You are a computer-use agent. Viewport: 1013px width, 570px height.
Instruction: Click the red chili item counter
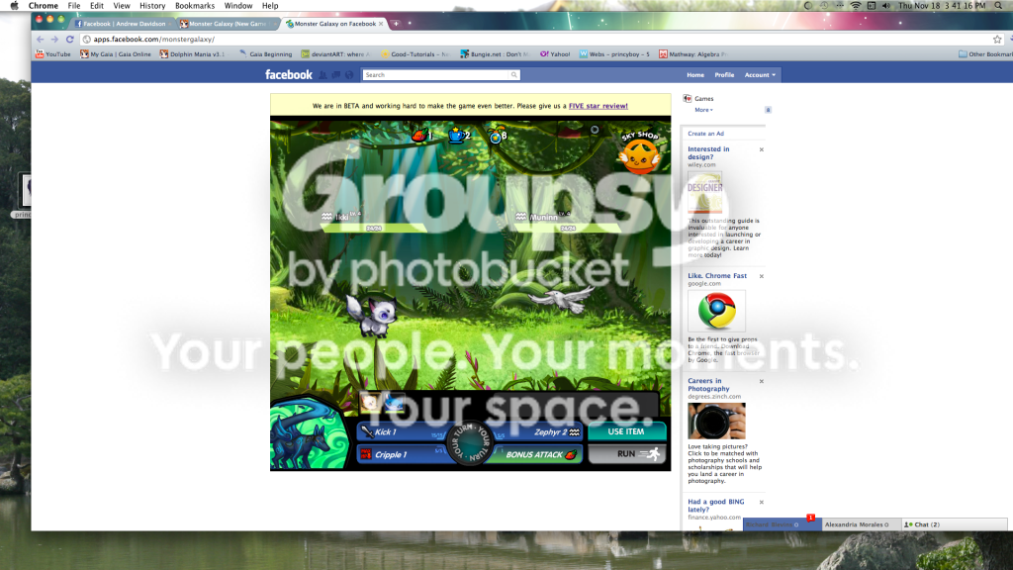click(x=421, y=135)
